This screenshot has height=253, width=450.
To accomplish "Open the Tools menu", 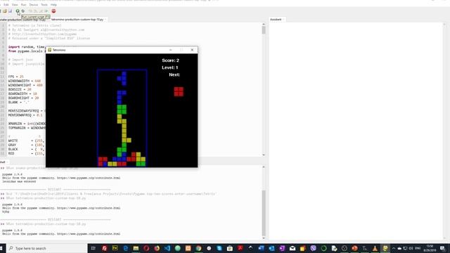I will (x=44, y=5).
